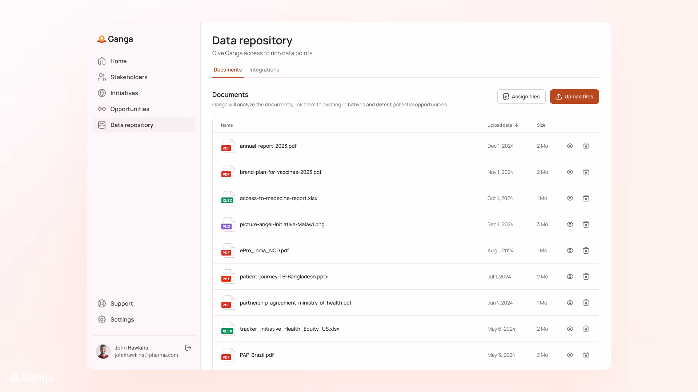Open the Stakeholders section

pyautogui.click(x=129, y=77)
